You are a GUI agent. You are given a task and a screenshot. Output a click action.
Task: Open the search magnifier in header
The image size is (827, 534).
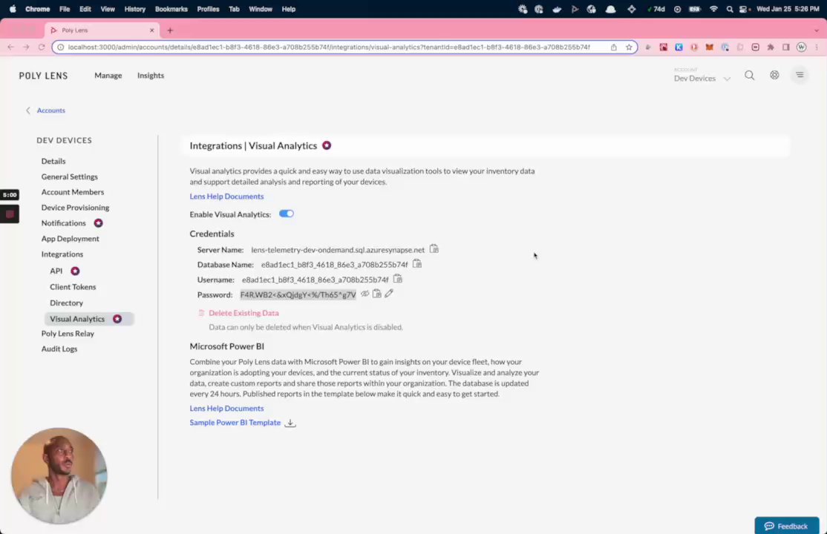coord(750,76)
